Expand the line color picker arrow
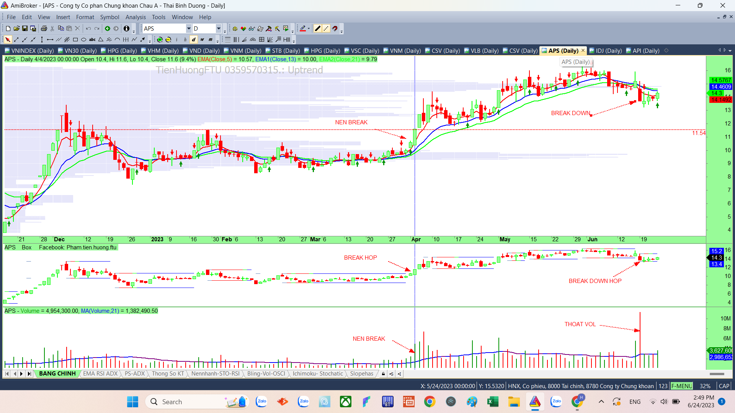This screenshot has width=735, height=413. pyautogui.click(x=309, y=28)
